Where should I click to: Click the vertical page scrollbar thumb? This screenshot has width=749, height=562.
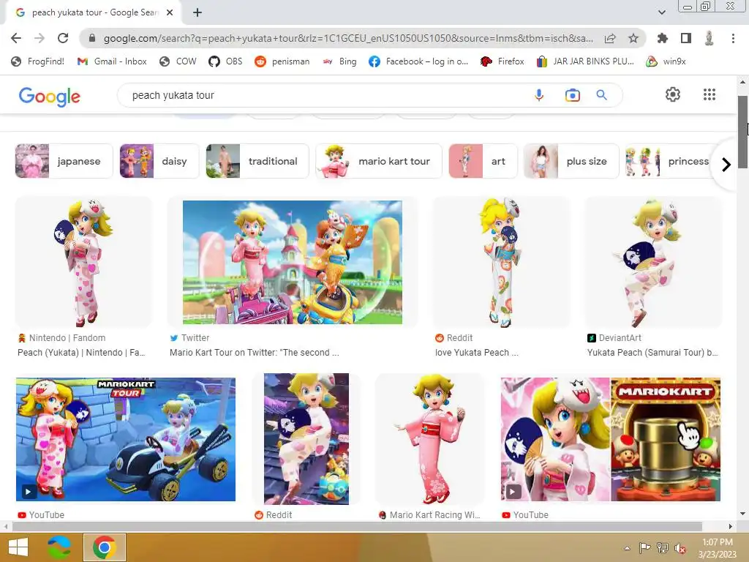click(742, 132)
